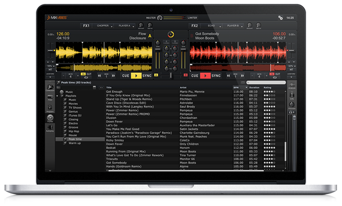Select the Warm up playlist
The width and height of the screenshot is (342, 206).
click(x=74, y=143)
